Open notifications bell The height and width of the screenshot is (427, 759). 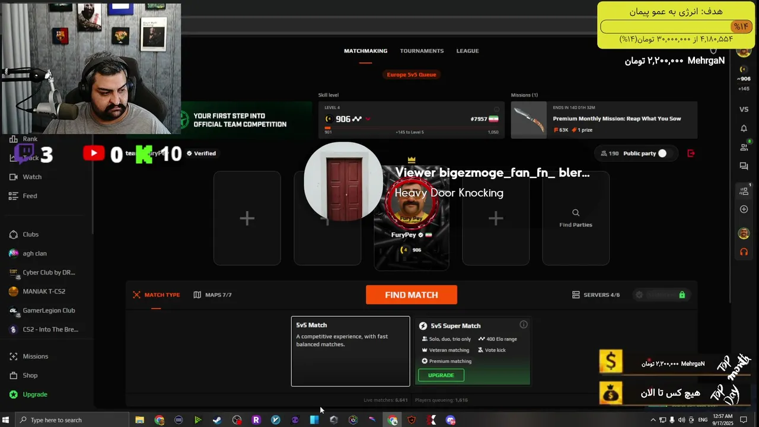coord(744,128)
